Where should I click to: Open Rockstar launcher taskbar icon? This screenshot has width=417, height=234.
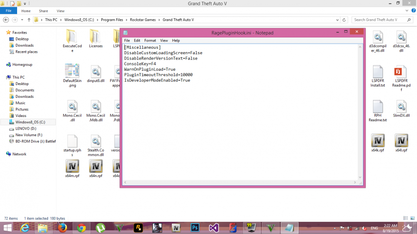coord(138,228)
